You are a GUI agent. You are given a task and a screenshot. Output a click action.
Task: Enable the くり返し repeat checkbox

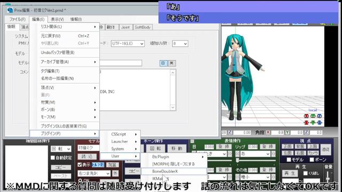(x=306, y=173)
